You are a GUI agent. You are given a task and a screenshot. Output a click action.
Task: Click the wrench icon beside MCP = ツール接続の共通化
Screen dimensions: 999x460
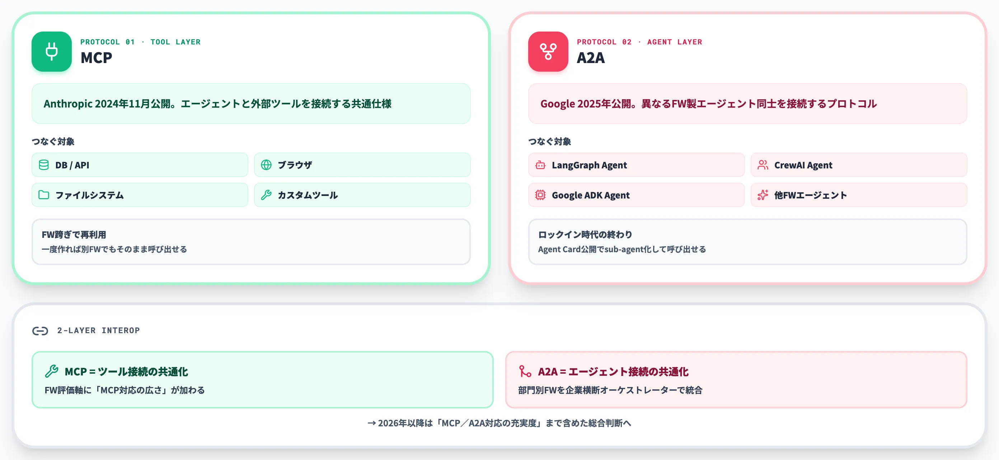click(52, 371)
